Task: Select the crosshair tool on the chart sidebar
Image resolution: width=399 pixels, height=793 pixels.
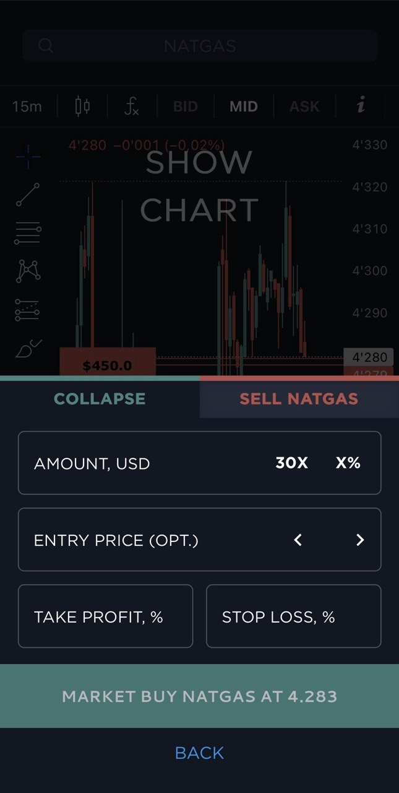Action: pyautogui.click(x=27, y=157)
